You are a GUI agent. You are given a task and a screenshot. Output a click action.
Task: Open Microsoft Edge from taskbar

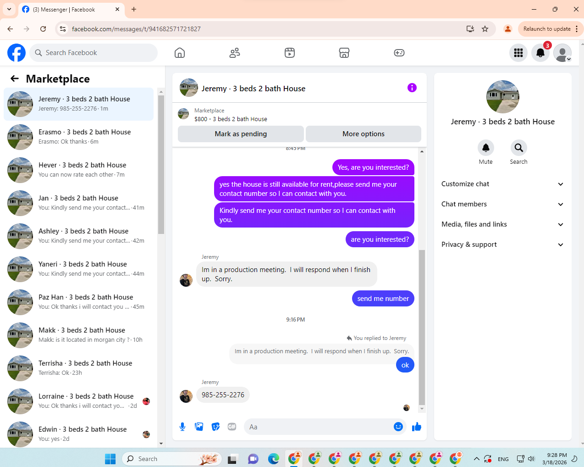click(x=274, y=459)
